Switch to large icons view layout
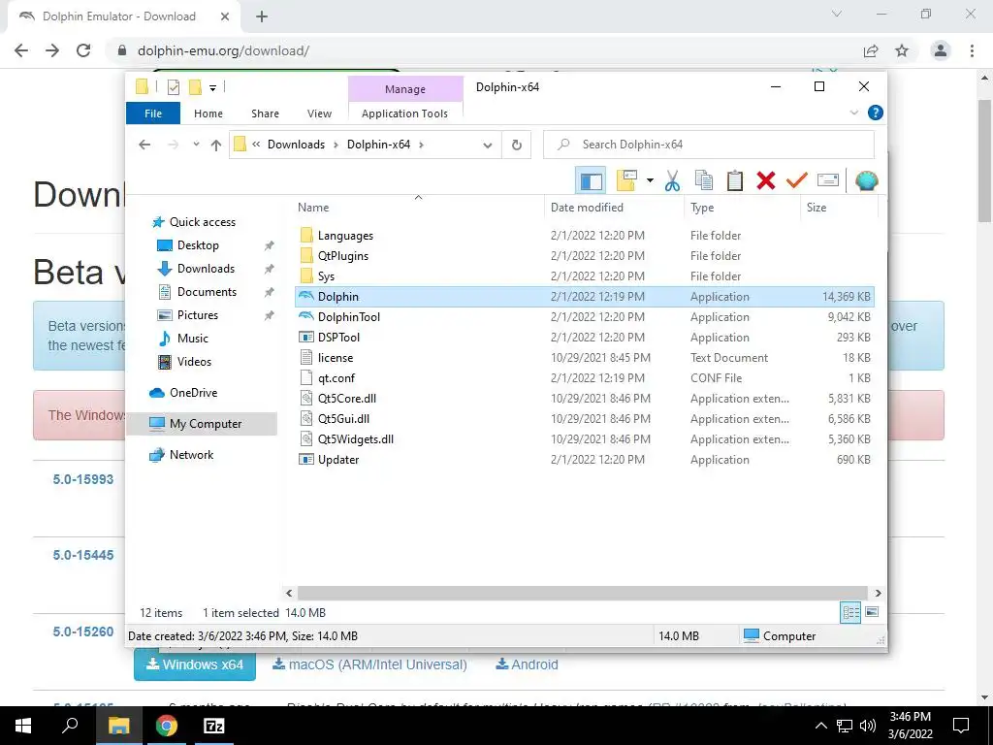993x745 pixels. coord(872,612)
